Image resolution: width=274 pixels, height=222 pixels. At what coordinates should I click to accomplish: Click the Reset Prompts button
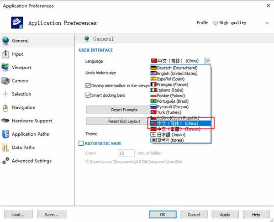pyautogui.click(x=118, y=110)
